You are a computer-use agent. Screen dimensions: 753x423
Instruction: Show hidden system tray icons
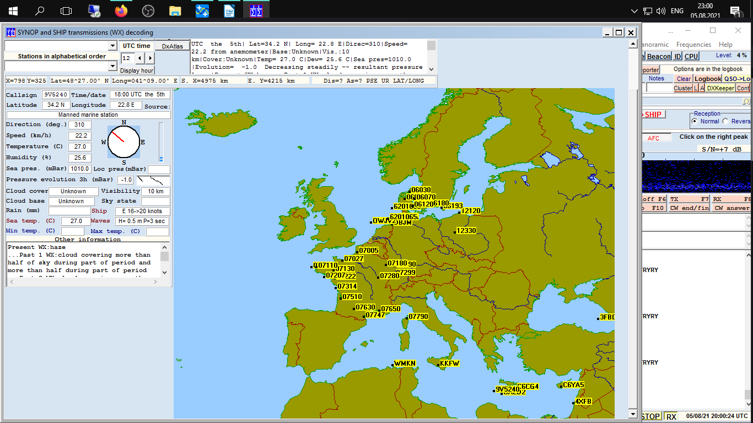634,10
